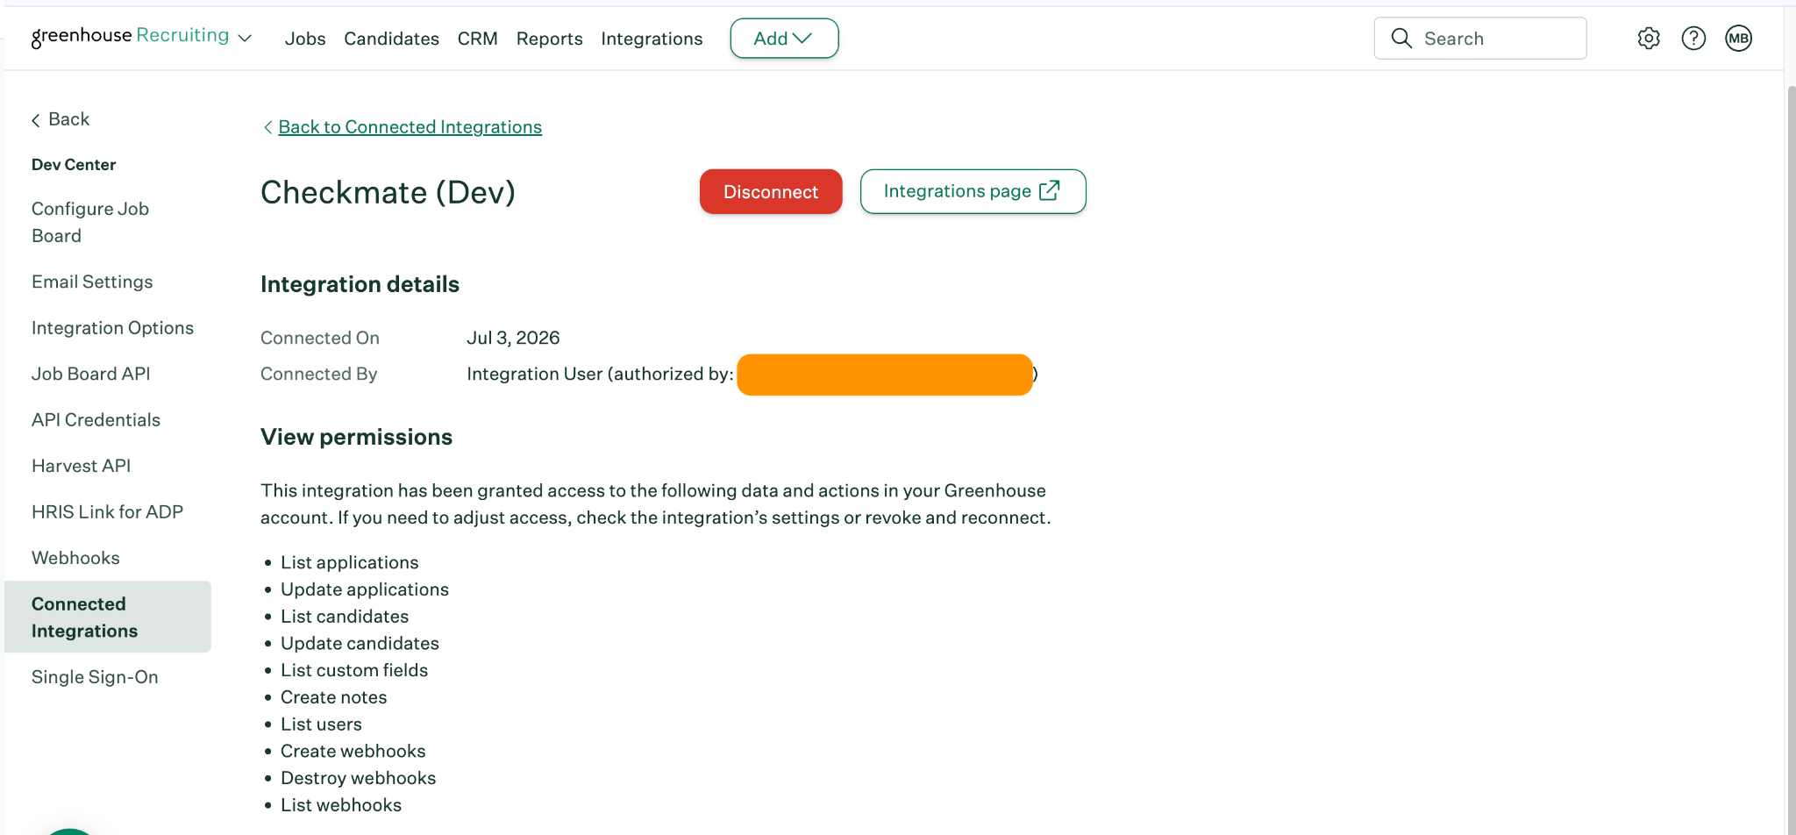Viewport: 1796px width, 835px height.
Task: Disconnect the Checkmate (Dev) integration
Action: [x=771, y=191]
